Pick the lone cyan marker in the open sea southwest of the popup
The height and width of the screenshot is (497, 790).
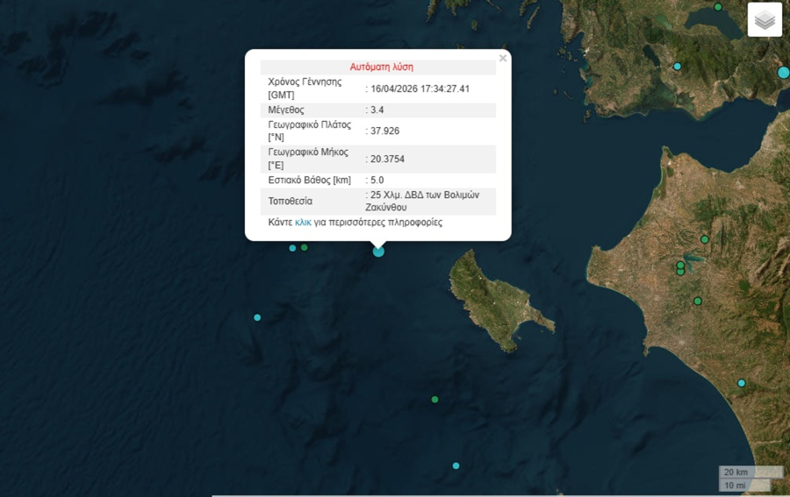click(x=257, y=317)
